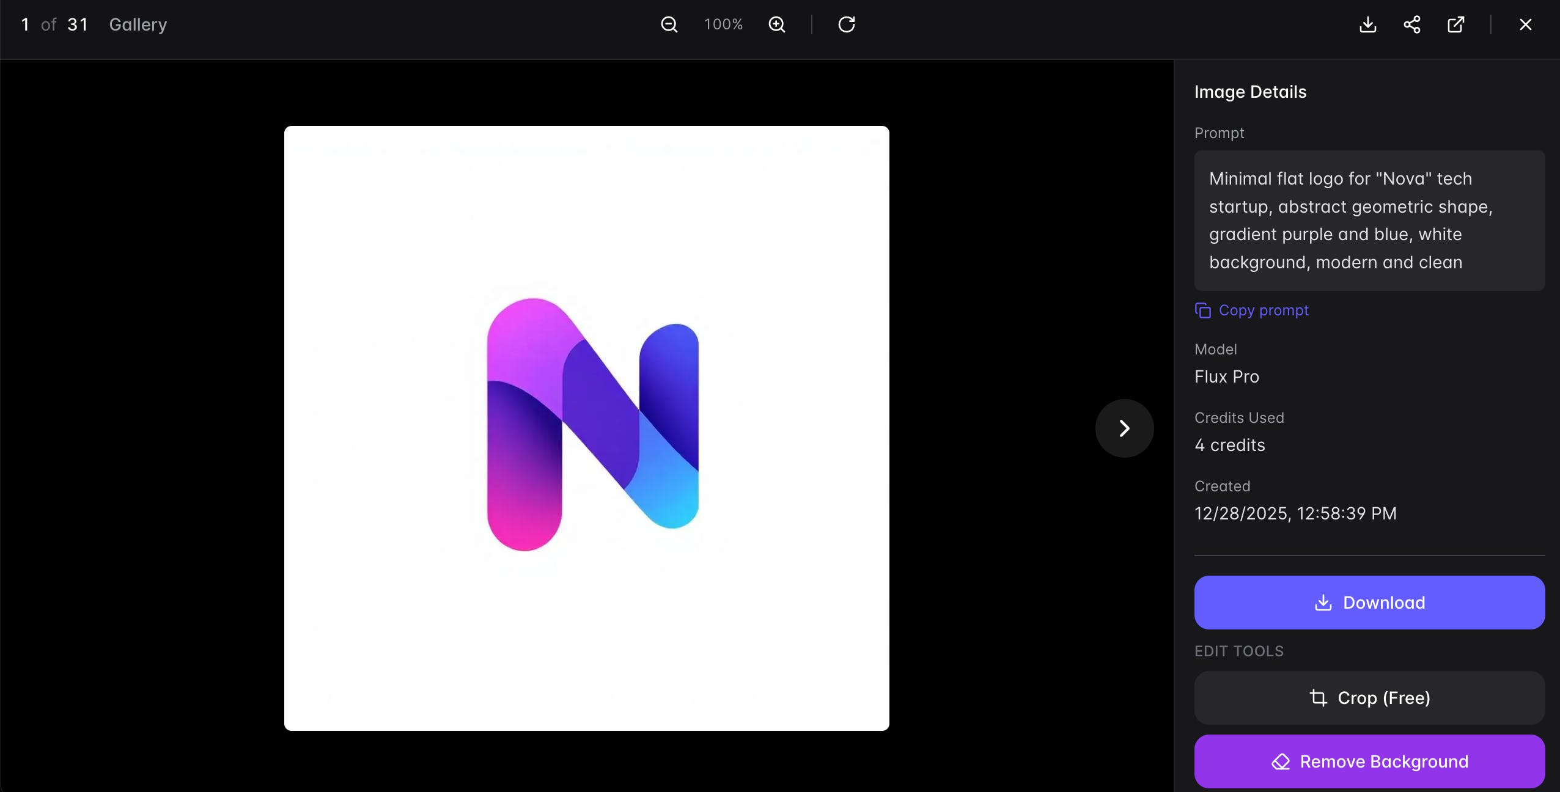Copy prompt link under the prompt box

click(x=1264, y=310)
